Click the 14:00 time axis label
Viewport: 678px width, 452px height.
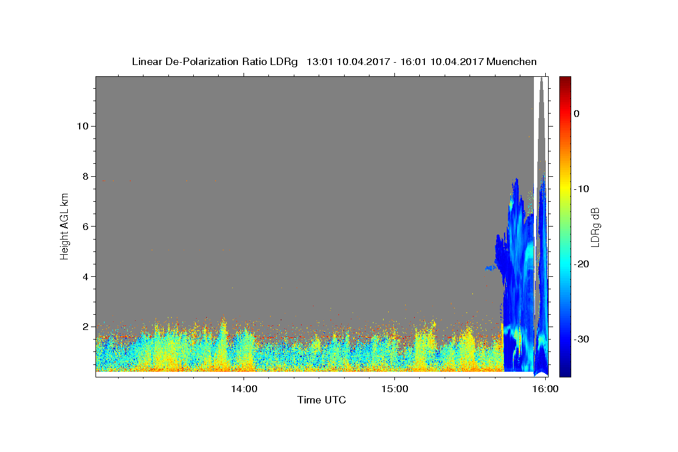coord(244,389)
